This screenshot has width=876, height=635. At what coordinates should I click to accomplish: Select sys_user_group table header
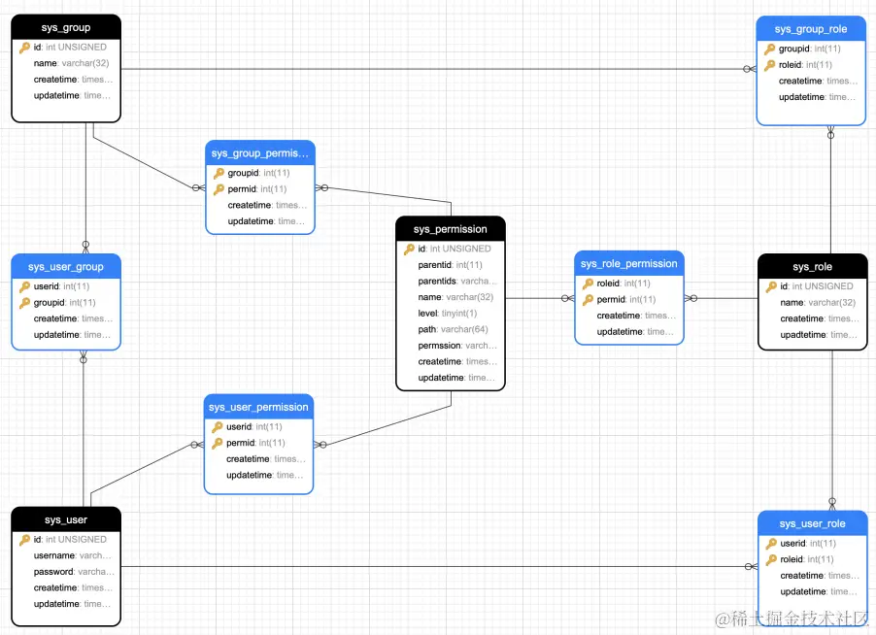point(66,266)
